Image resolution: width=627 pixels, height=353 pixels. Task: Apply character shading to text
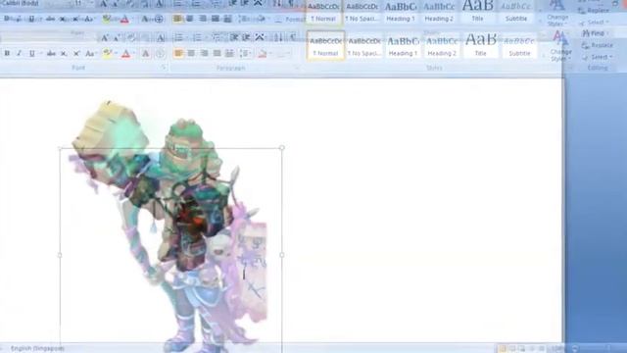coord(146,53)
